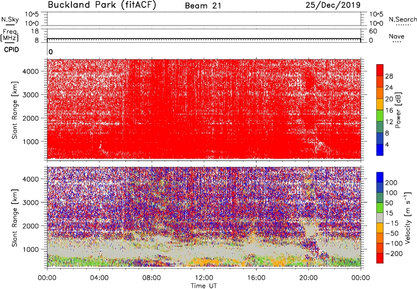Select the 08:00 time tick label

[152, 278]
